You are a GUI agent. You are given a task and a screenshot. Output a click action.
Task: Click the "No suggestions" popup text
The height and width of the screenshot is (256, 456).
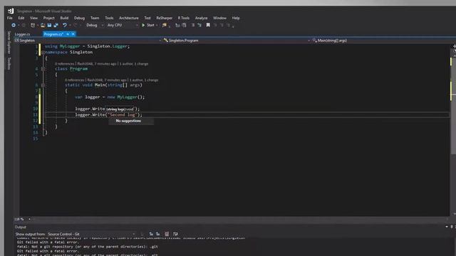coord(128,121)
